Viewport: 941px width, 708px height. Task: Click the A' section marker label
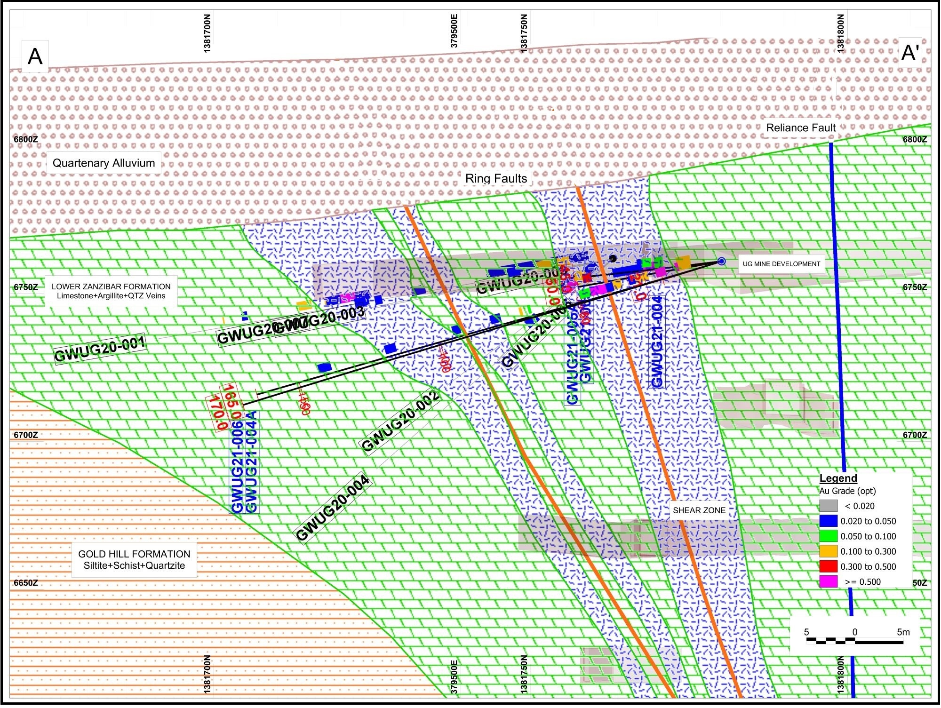point(910,53)
